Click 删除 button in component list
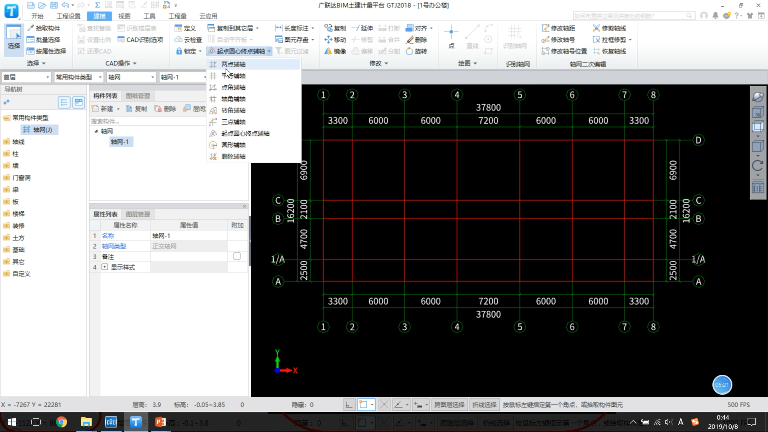 coord(165,109)
